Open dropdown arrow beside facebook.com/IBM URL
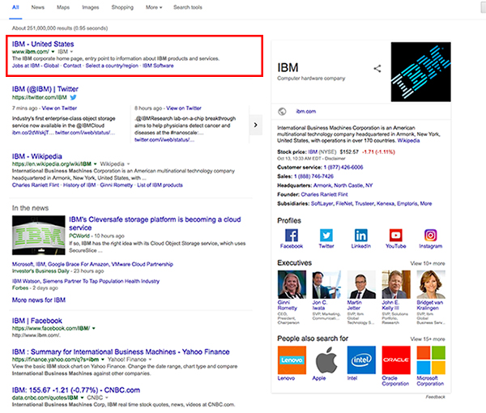The height and width of the screenshot is (413, 486). point(94,328)
